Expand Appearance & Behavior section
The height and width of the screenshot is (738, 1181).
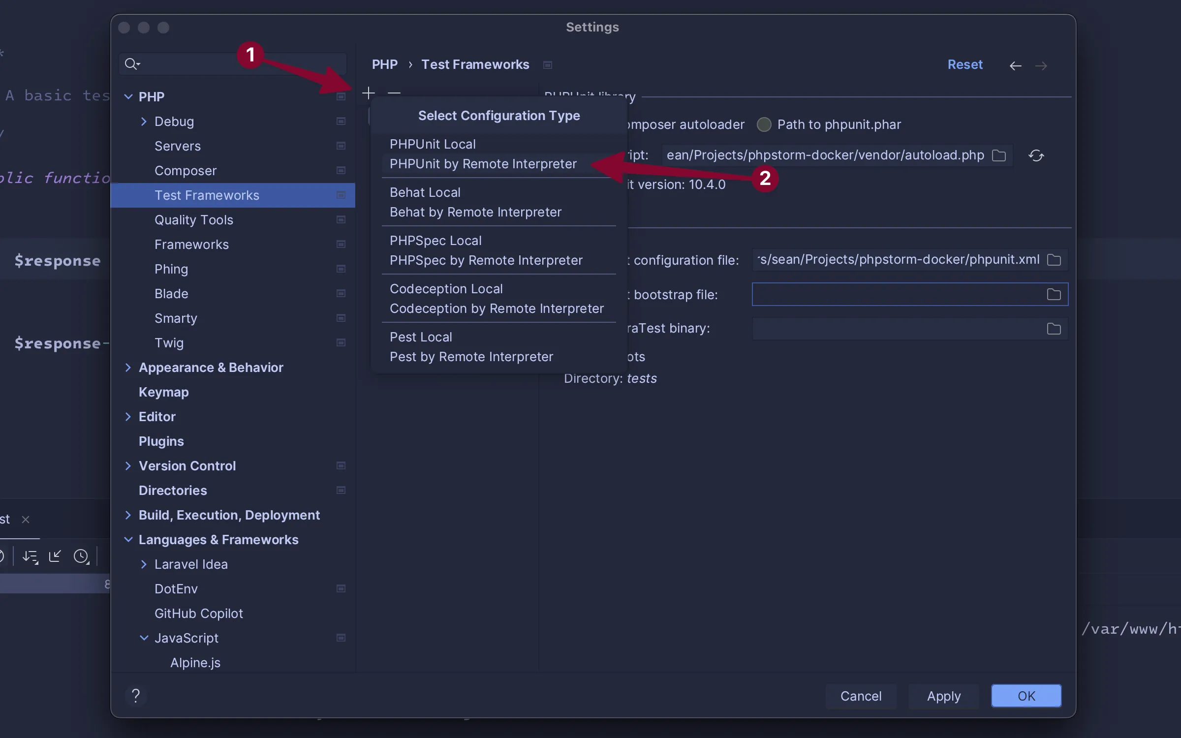[x=128, y=367]
